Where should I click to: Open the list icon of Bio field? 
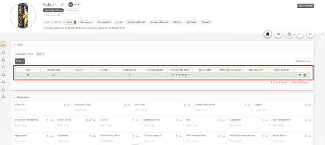coord(223,120)
